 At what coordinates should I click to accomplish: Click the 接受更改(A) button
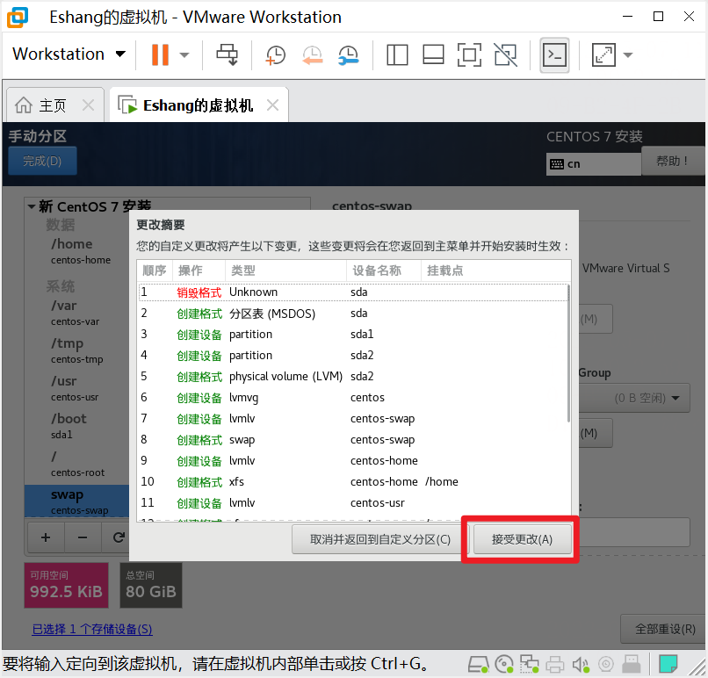[x=522, y=539]
